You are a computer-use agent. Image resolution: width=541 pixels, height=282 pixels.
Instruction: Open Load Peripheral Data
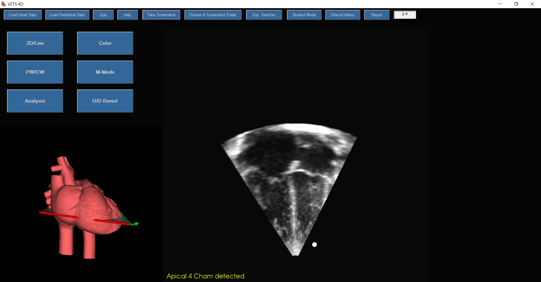(67, 15)
